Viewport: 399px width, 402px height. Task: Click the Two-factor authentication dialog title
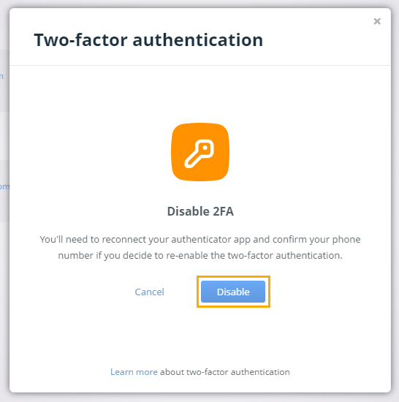[148, 40]
